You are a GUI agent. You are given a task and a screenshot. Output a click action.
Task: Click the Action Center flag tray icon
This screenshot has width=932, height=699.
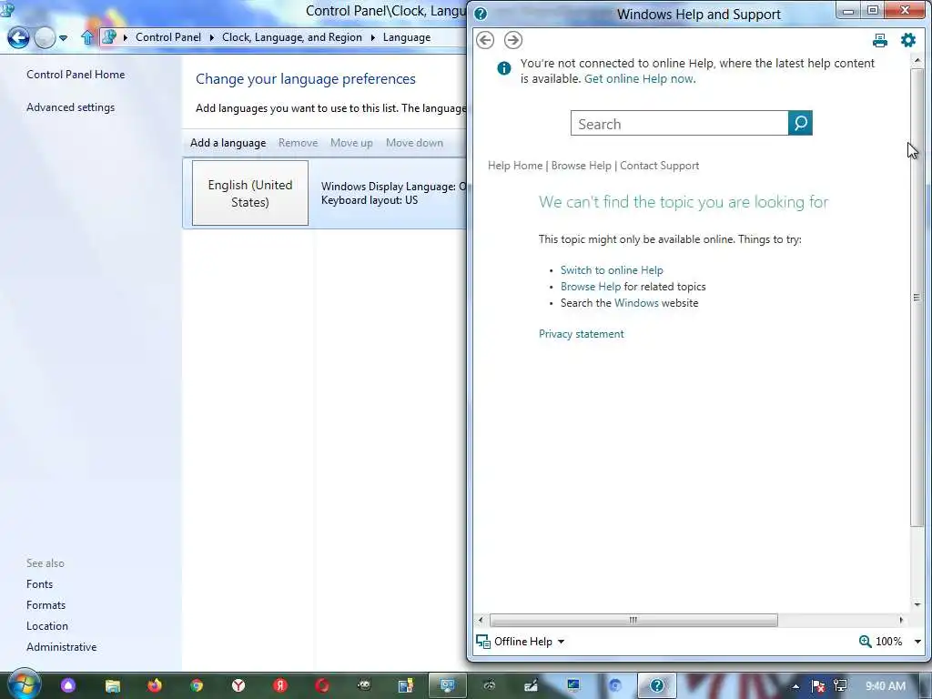818,686
